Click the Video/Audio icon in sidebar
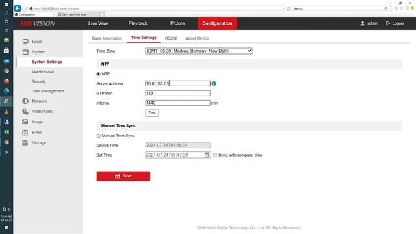This screenshot has width=416, height=234. point(25,111)
